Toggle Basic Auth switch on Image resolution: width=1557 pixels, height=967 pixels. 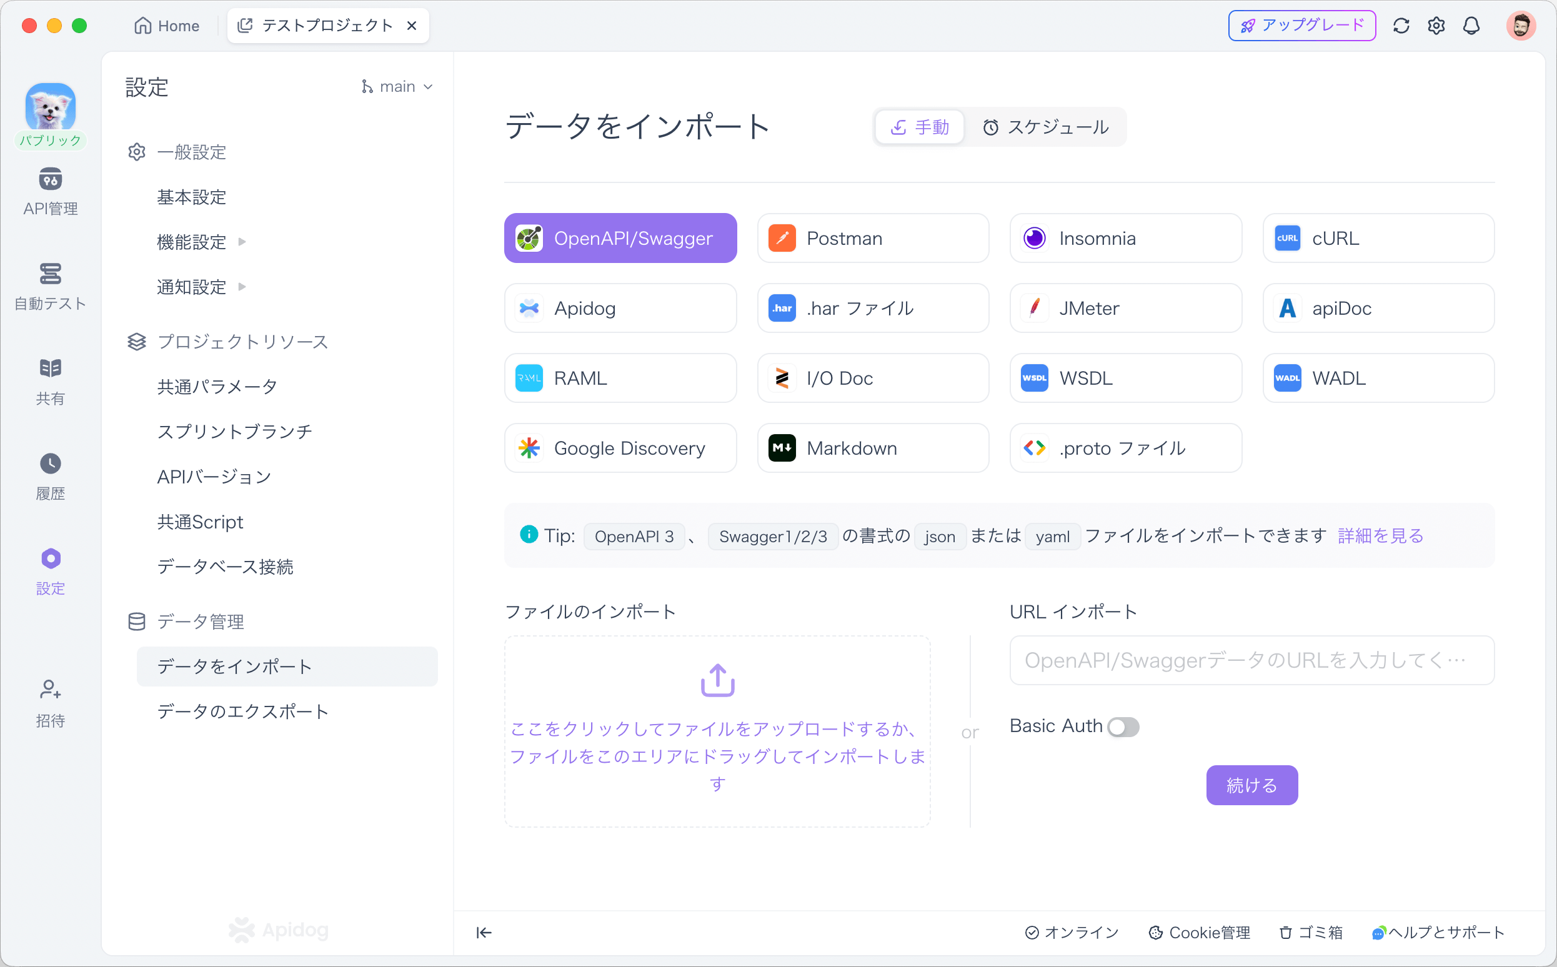pos(1123,725)
